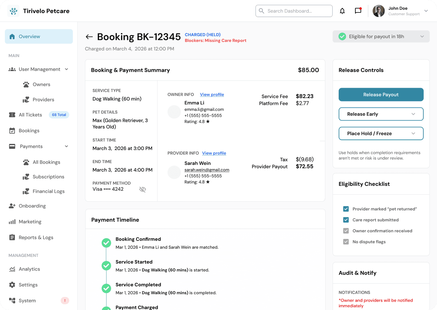The height and width of the screenshot is (310, 437).
Task: Expand the Place Hold / Freeze dropdown
Action: tap(381, 134)
